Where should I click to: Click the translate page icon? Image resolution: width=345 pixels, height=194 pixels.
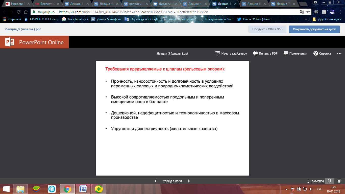tap(302, 12)
